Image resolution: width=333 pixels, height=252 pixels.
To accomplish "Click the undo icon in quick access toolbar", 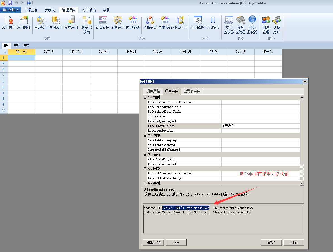I will [x=16, y=3].
